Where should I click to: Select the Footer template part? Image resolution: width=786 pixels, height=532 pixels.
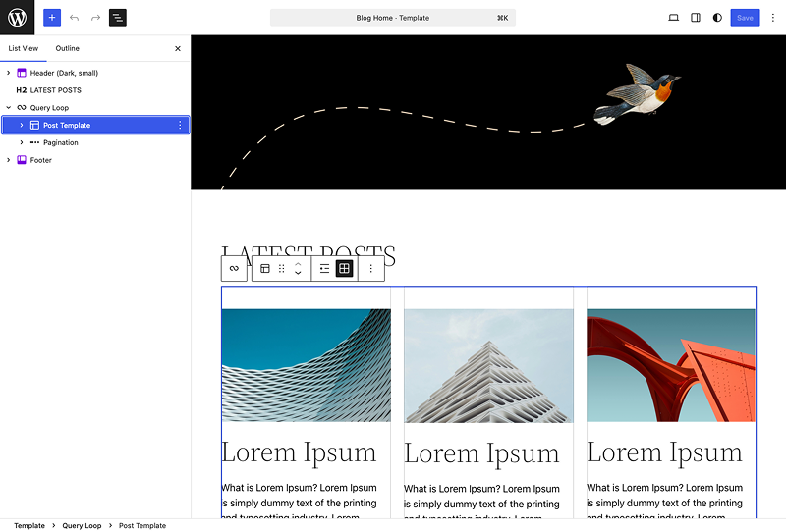40,160
